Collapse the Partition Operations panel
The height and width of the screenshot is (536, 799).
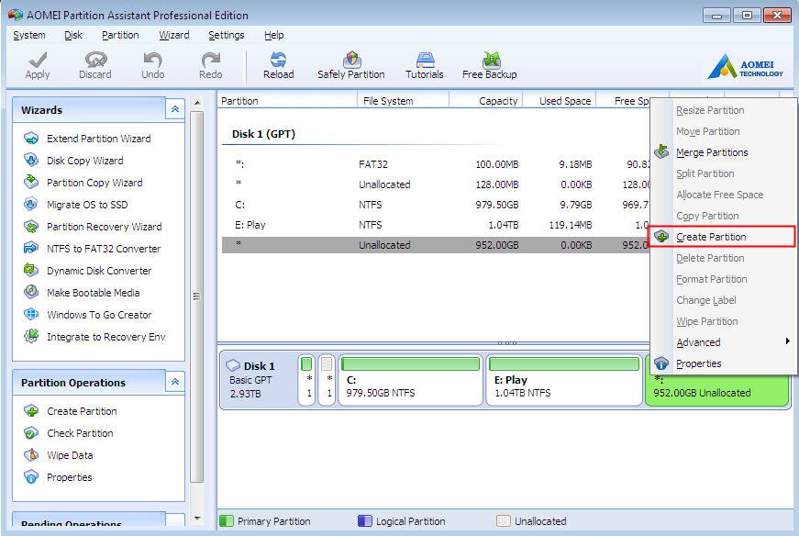(175, 382)
